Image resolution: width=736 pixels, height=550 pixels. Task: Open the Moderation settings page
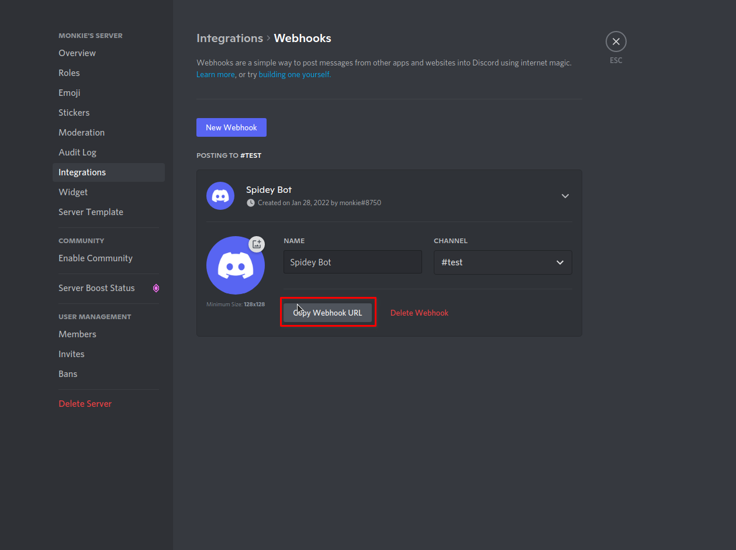[x=109, y=133]
